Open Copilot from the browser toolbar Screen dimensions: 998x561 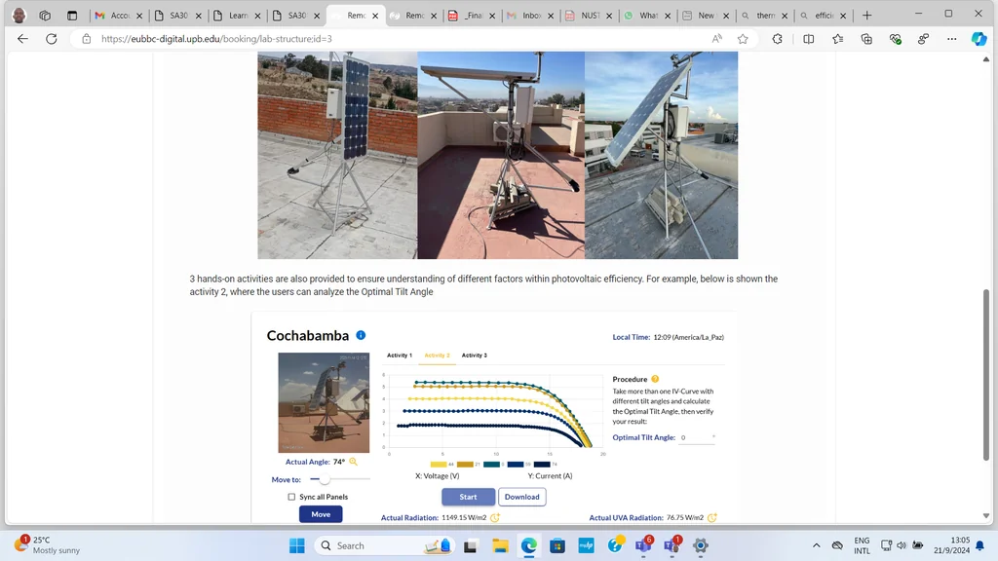click(x=979, y=38)
